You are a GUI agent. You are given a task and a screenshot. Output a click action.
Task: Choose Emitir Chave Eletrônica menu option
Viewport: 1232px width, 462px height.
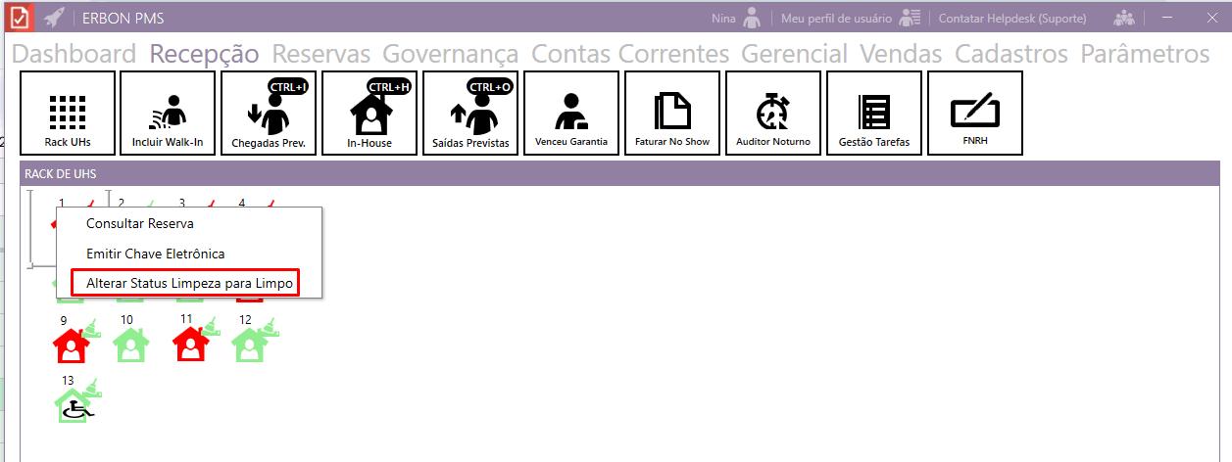tap(155, 254)
